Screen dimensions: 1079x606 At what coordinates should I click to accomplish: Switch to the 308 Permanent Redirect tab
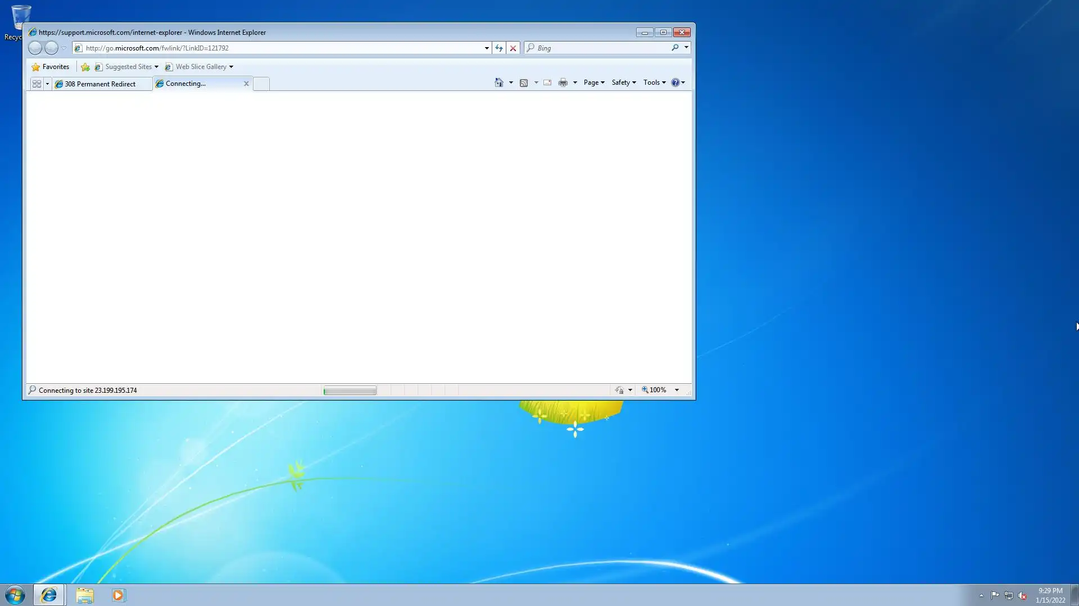(x=100, y=84)
